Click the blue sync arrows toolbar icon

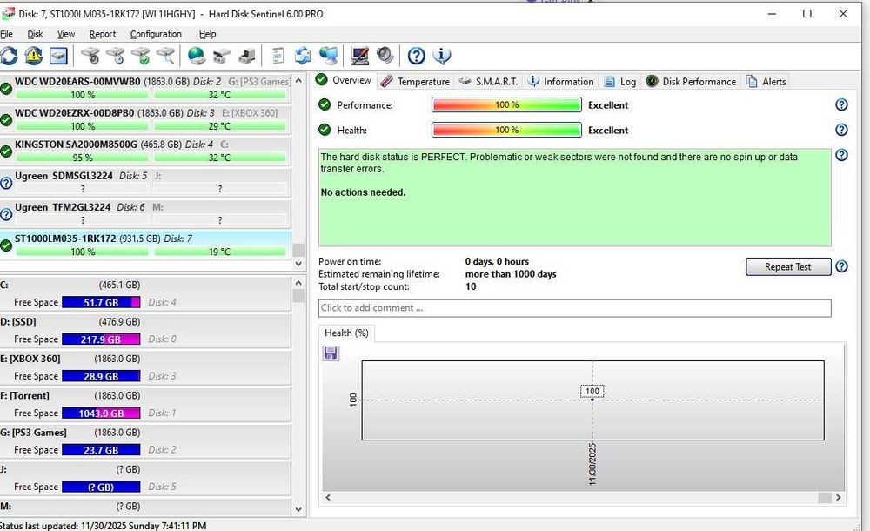[303, 56]
